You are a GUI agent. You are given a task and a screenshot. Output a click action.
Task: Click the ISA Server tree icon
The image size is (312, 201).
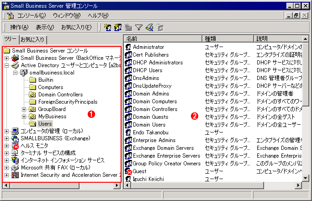coord(15,175)
